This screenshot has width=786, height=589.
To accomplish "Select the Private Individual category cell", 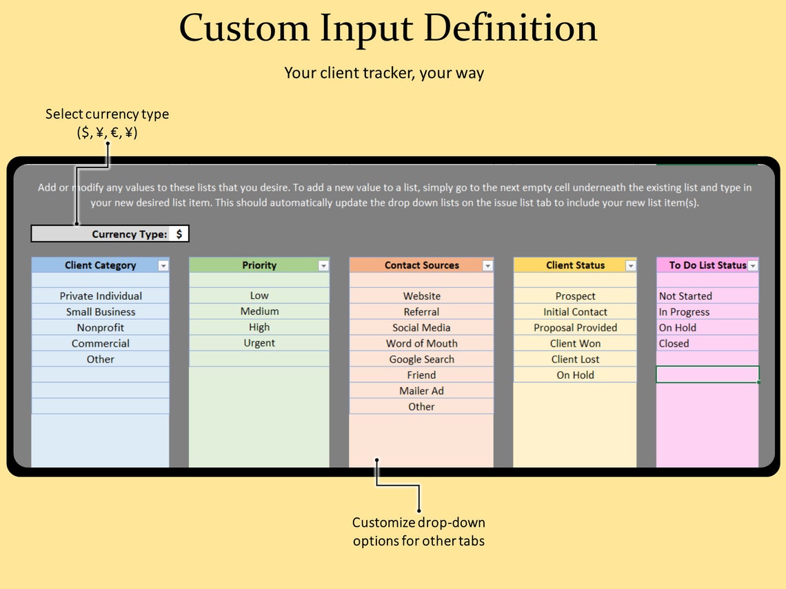I will tap(100, 296).
